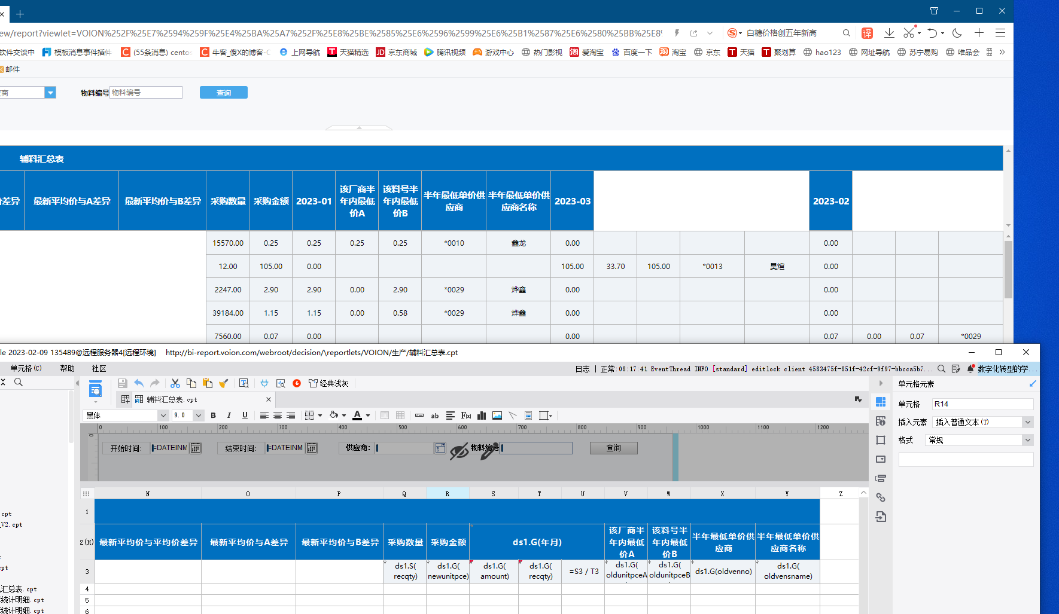Click the Paste clipboard icon

point(208,383)
